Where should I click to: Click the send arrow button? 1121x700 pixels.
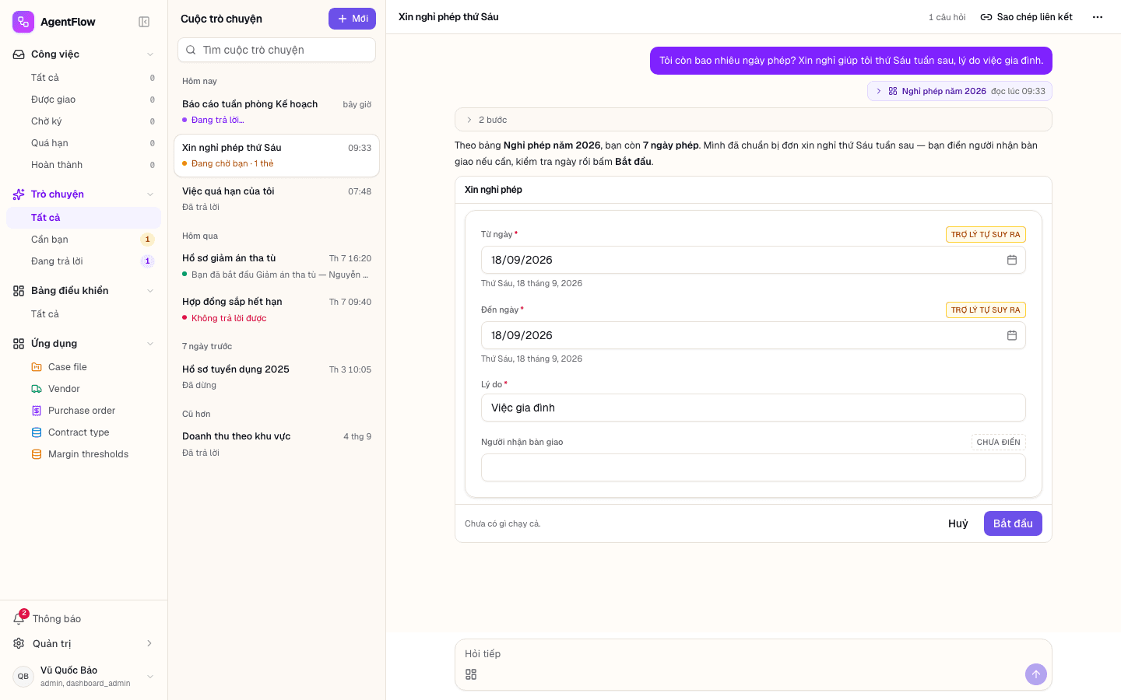pos(1036,674)
